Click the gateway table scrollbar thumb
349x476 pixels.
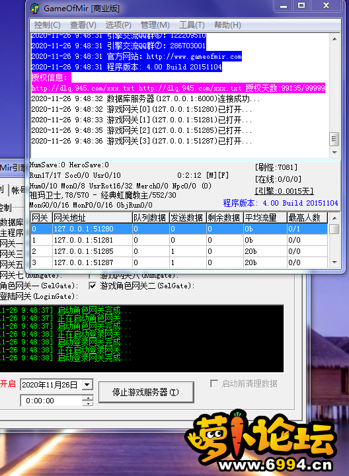334,229
